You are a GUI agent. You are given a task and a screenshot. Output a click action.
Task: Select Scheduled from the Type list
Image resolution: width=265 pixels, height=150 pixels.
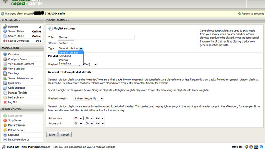[65, 56]
